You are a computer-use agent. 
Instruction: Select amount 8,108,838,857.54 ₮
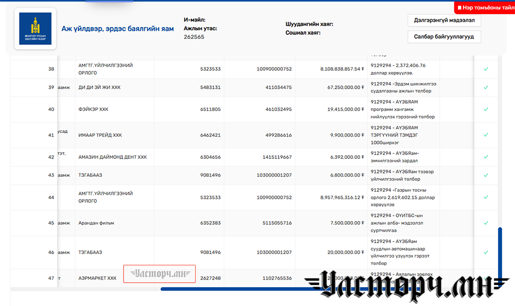(x=342, y=69)
